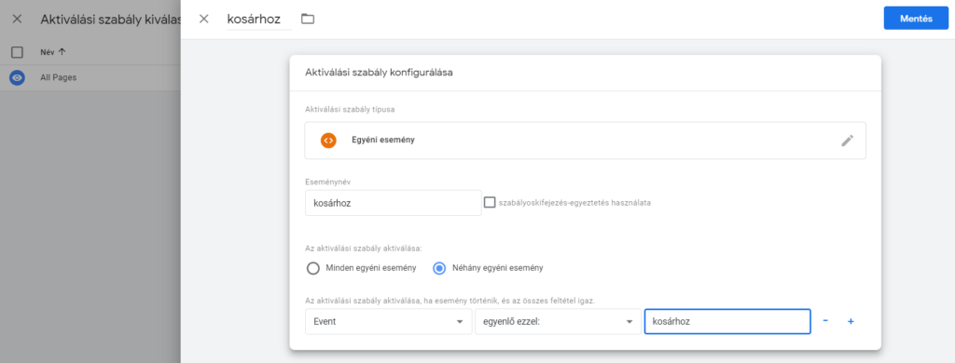The width and height of the screenshot is (955, 363).
Task: Sort list by the Név arrow
Action: click(x=62, y=52)
